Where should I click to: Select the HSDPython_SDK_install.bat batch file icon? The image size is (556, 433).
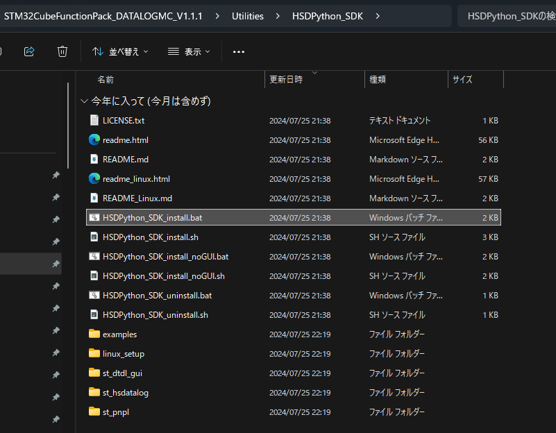(94, 217)
